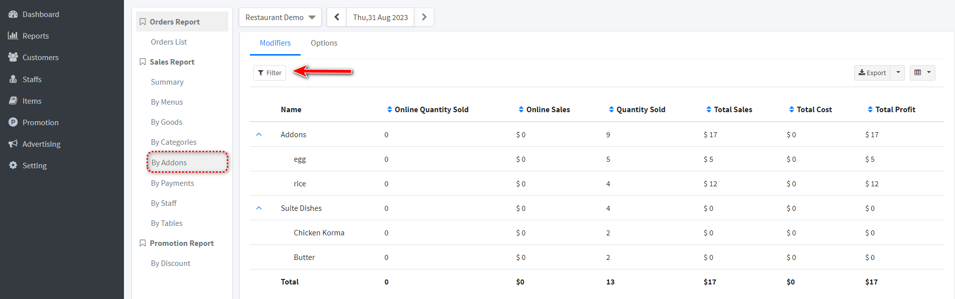
Task: Open the table columns view dropdown
Action: [x=922, y=73]
